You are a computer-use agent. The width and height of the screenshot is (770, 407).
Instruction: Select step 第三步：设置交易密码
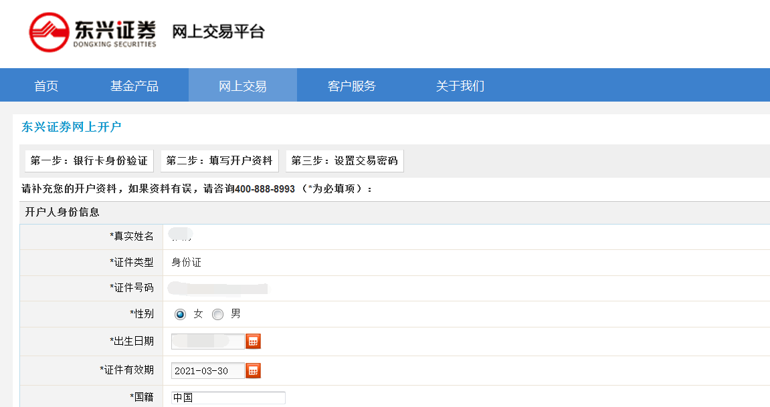tap(345, 161)
